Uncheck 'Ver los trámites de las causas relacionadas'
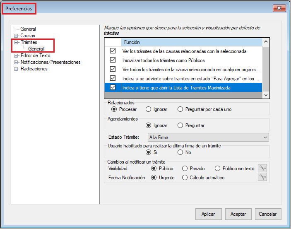Screen dimensions: 291x229 [113, 51]
